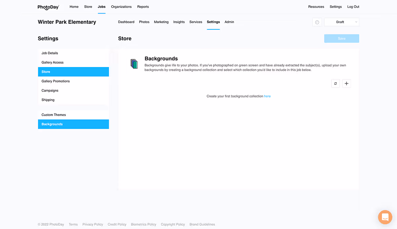Open Store in top navigation
Viewport: 397px width, 229px height.
[88, 7]
